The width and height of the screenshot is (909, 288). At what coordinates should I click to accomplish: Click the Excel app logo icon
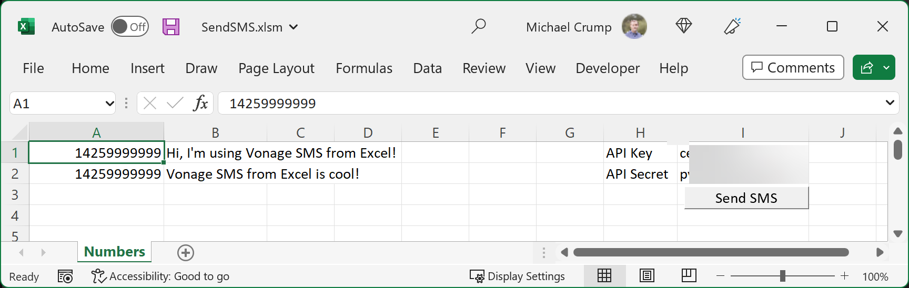(x=26, y=27)
